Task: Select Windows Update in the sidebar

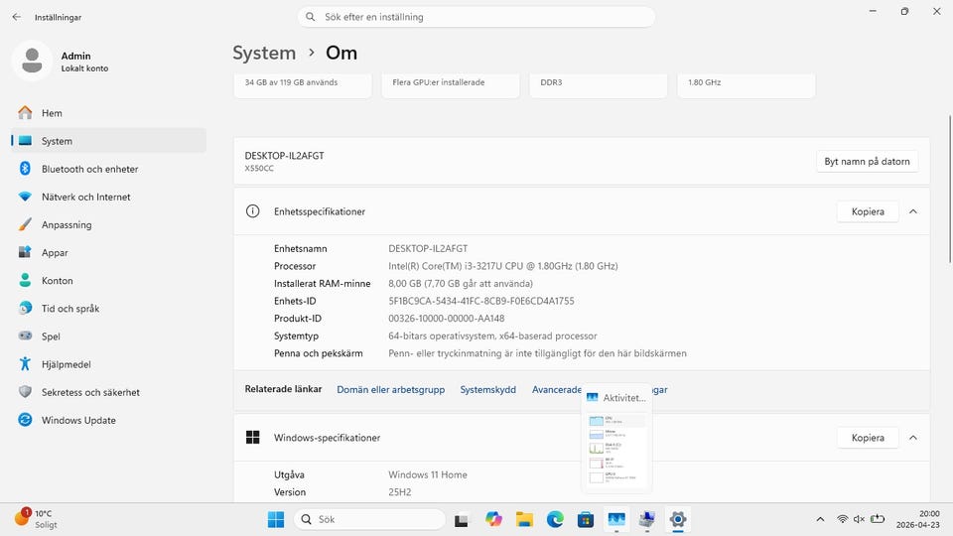Action: click(78, 420)
